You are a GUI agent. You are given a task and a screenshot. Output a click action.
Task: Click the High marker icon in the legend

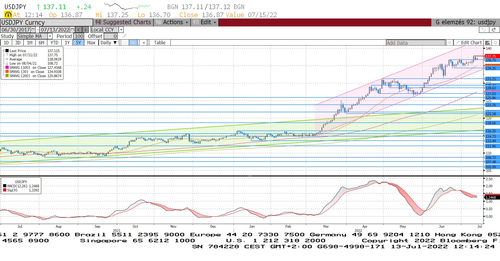click(x=7, y=55)
